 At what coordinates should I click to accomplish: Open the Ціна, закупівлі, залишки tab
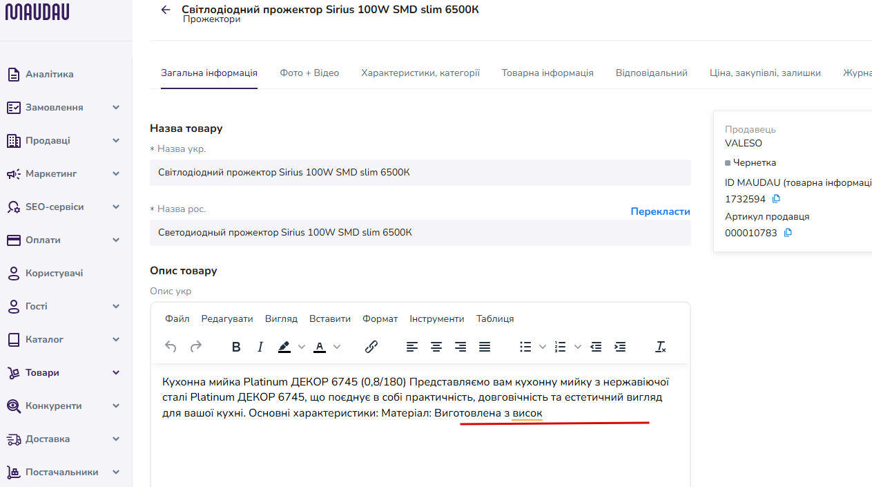click(x=765, y=73)
